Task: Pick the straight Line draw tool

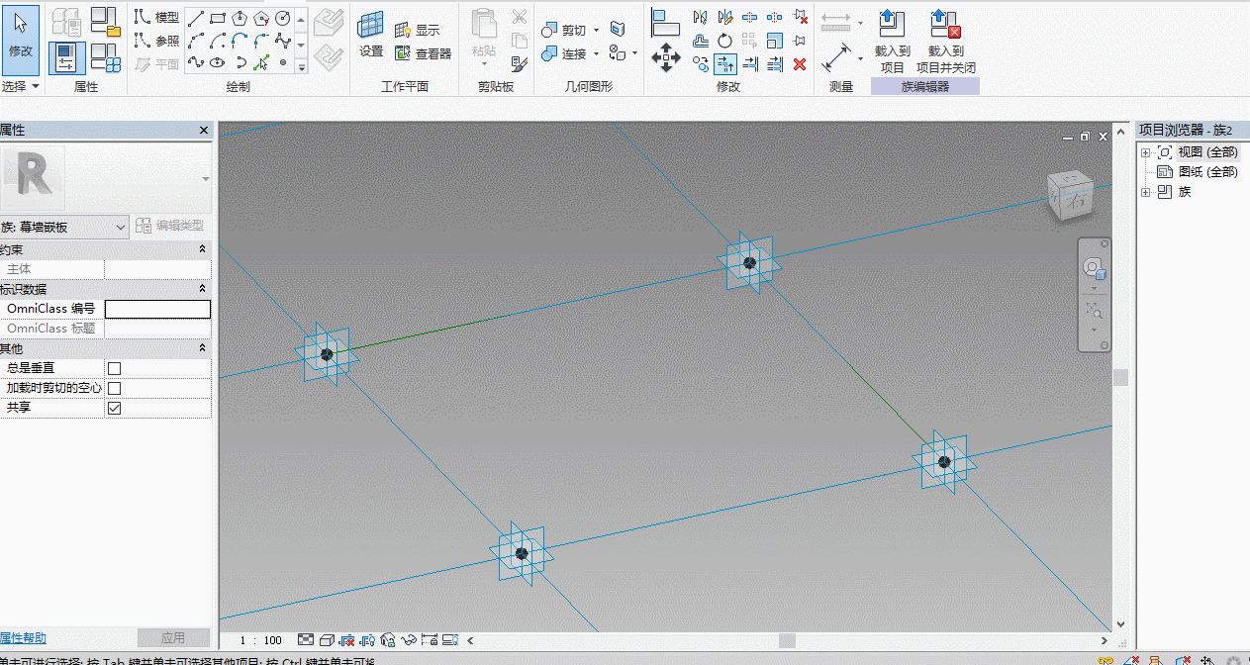Action: [196, 18]
